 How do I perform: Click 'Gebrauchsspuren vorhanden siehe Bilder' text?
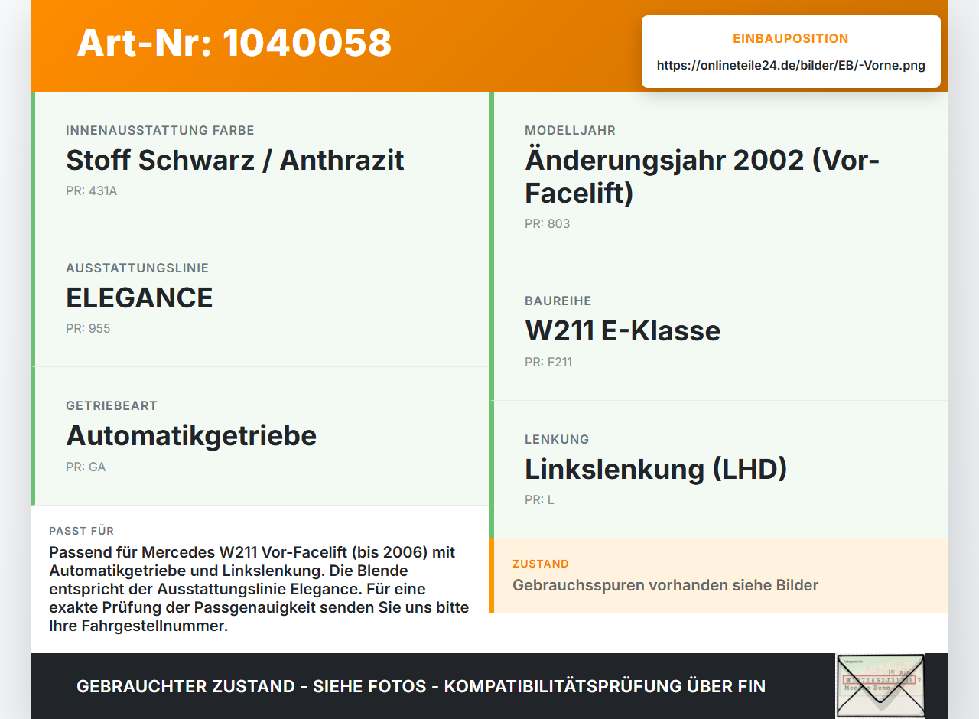(x=665, y=585)
